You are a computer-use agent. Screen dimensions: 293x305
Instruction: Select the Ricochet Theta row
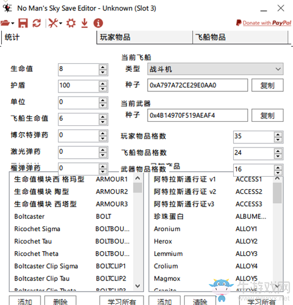(x=71, y=253)
